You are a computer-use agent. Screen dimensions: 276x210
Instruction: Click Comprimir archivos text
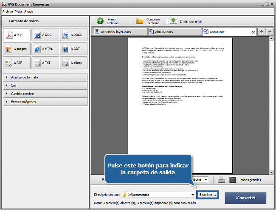(153, 21)
